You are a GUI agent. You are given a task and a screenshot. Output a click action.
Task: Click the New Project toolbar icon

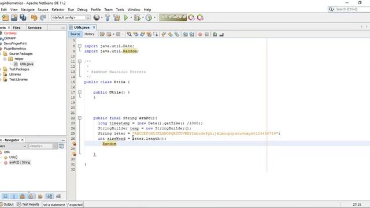[5, 18]
